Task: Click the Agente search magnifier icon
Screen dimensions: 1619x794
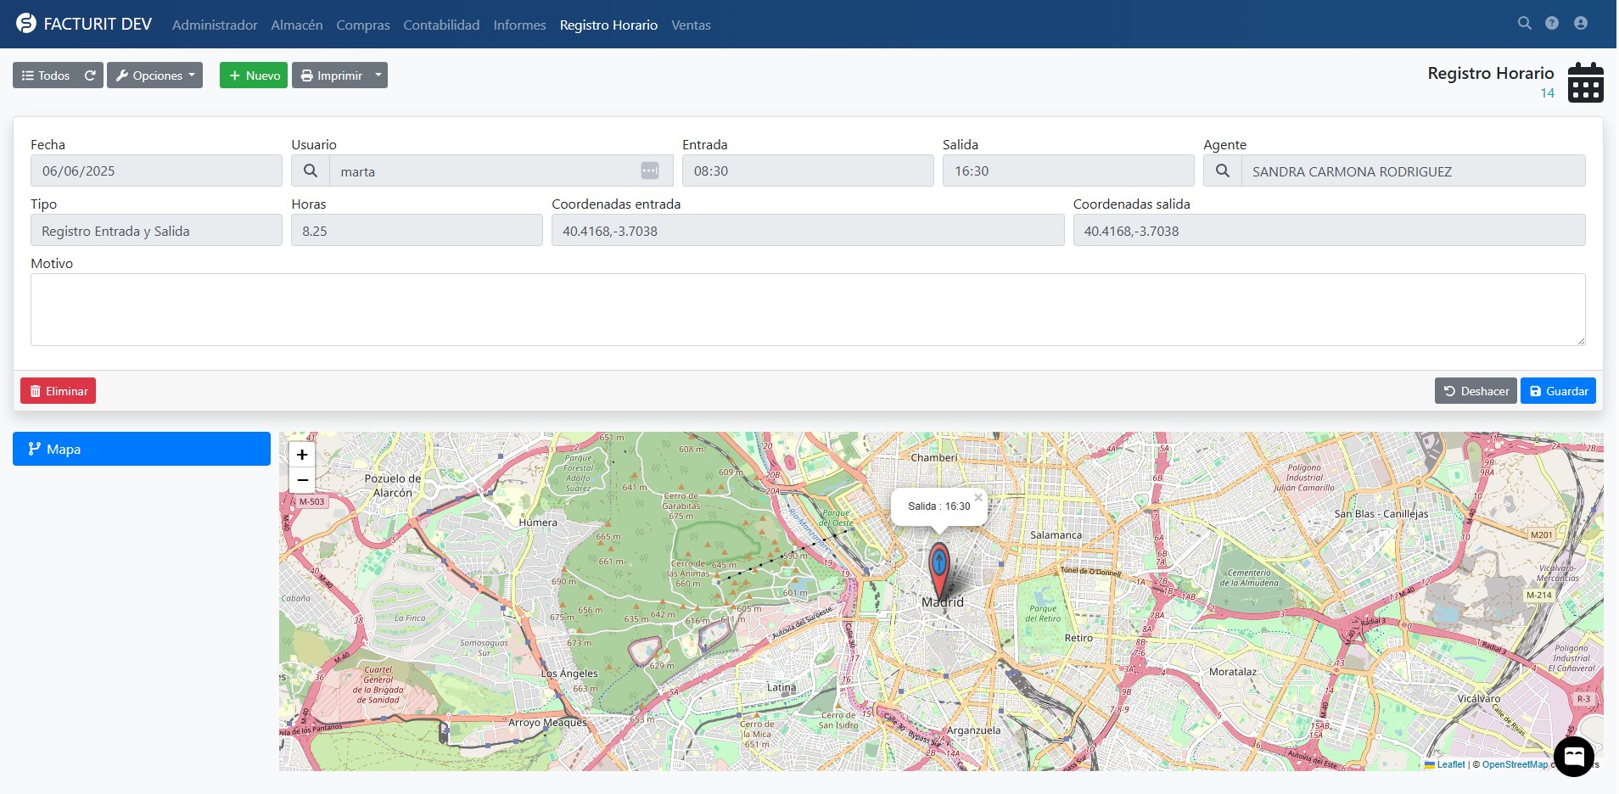Action: pos(1222,171)
